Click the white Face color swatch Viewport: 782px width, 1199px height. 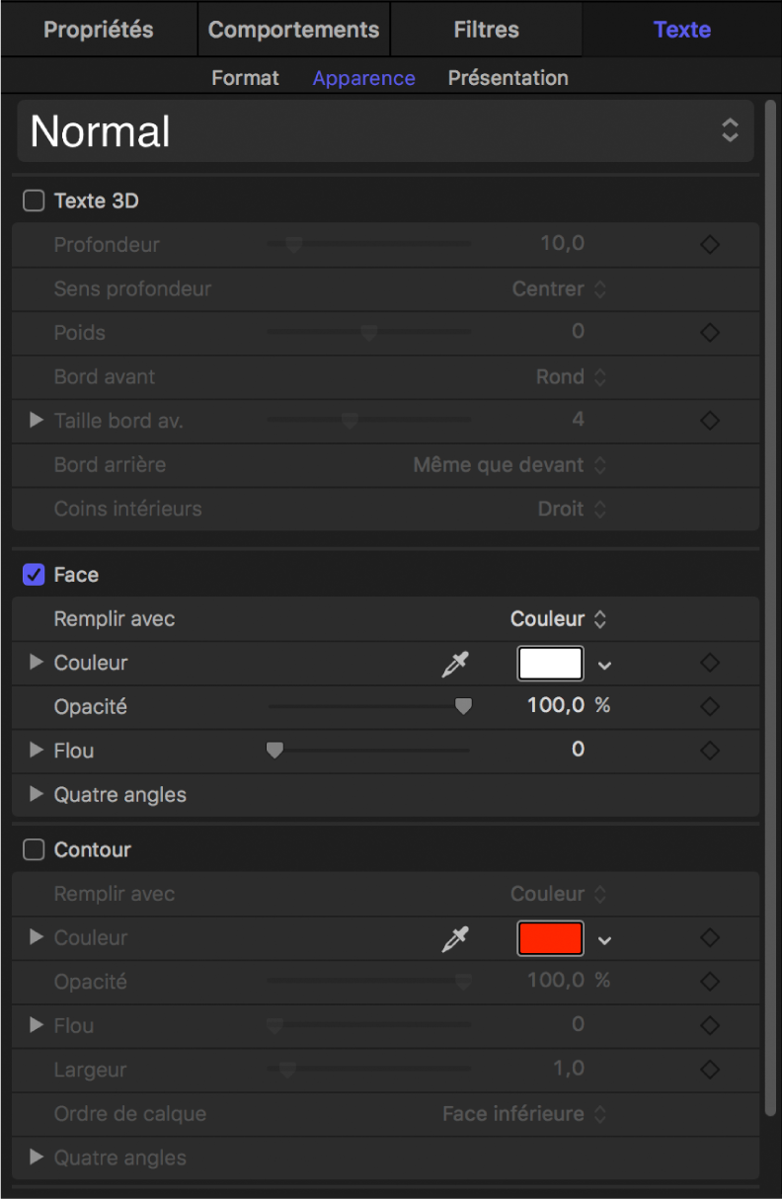(550, 664)
